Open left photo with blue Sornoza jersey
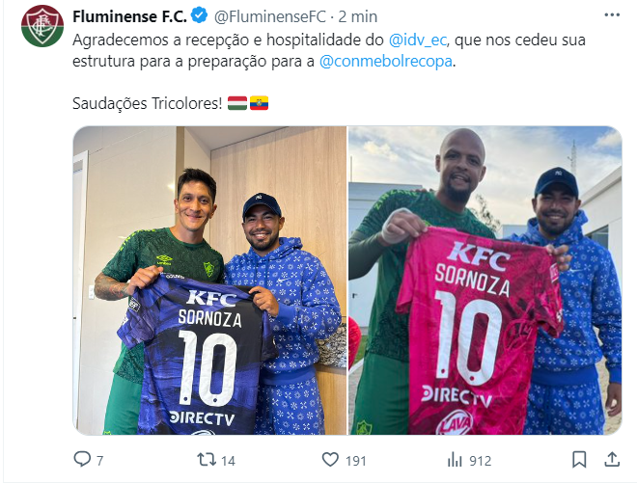 (209, 281)
